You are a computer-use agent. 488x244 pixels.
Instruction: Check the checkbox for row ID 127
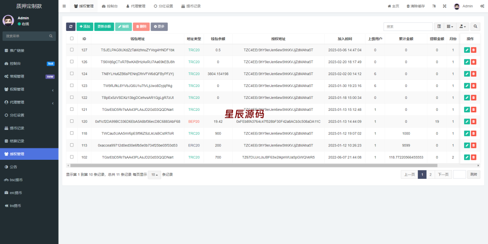pyautogui.click(x=72, y=49)
